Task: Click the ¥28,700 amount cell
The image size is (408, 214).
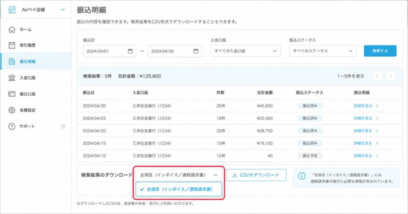Action: 265,130
